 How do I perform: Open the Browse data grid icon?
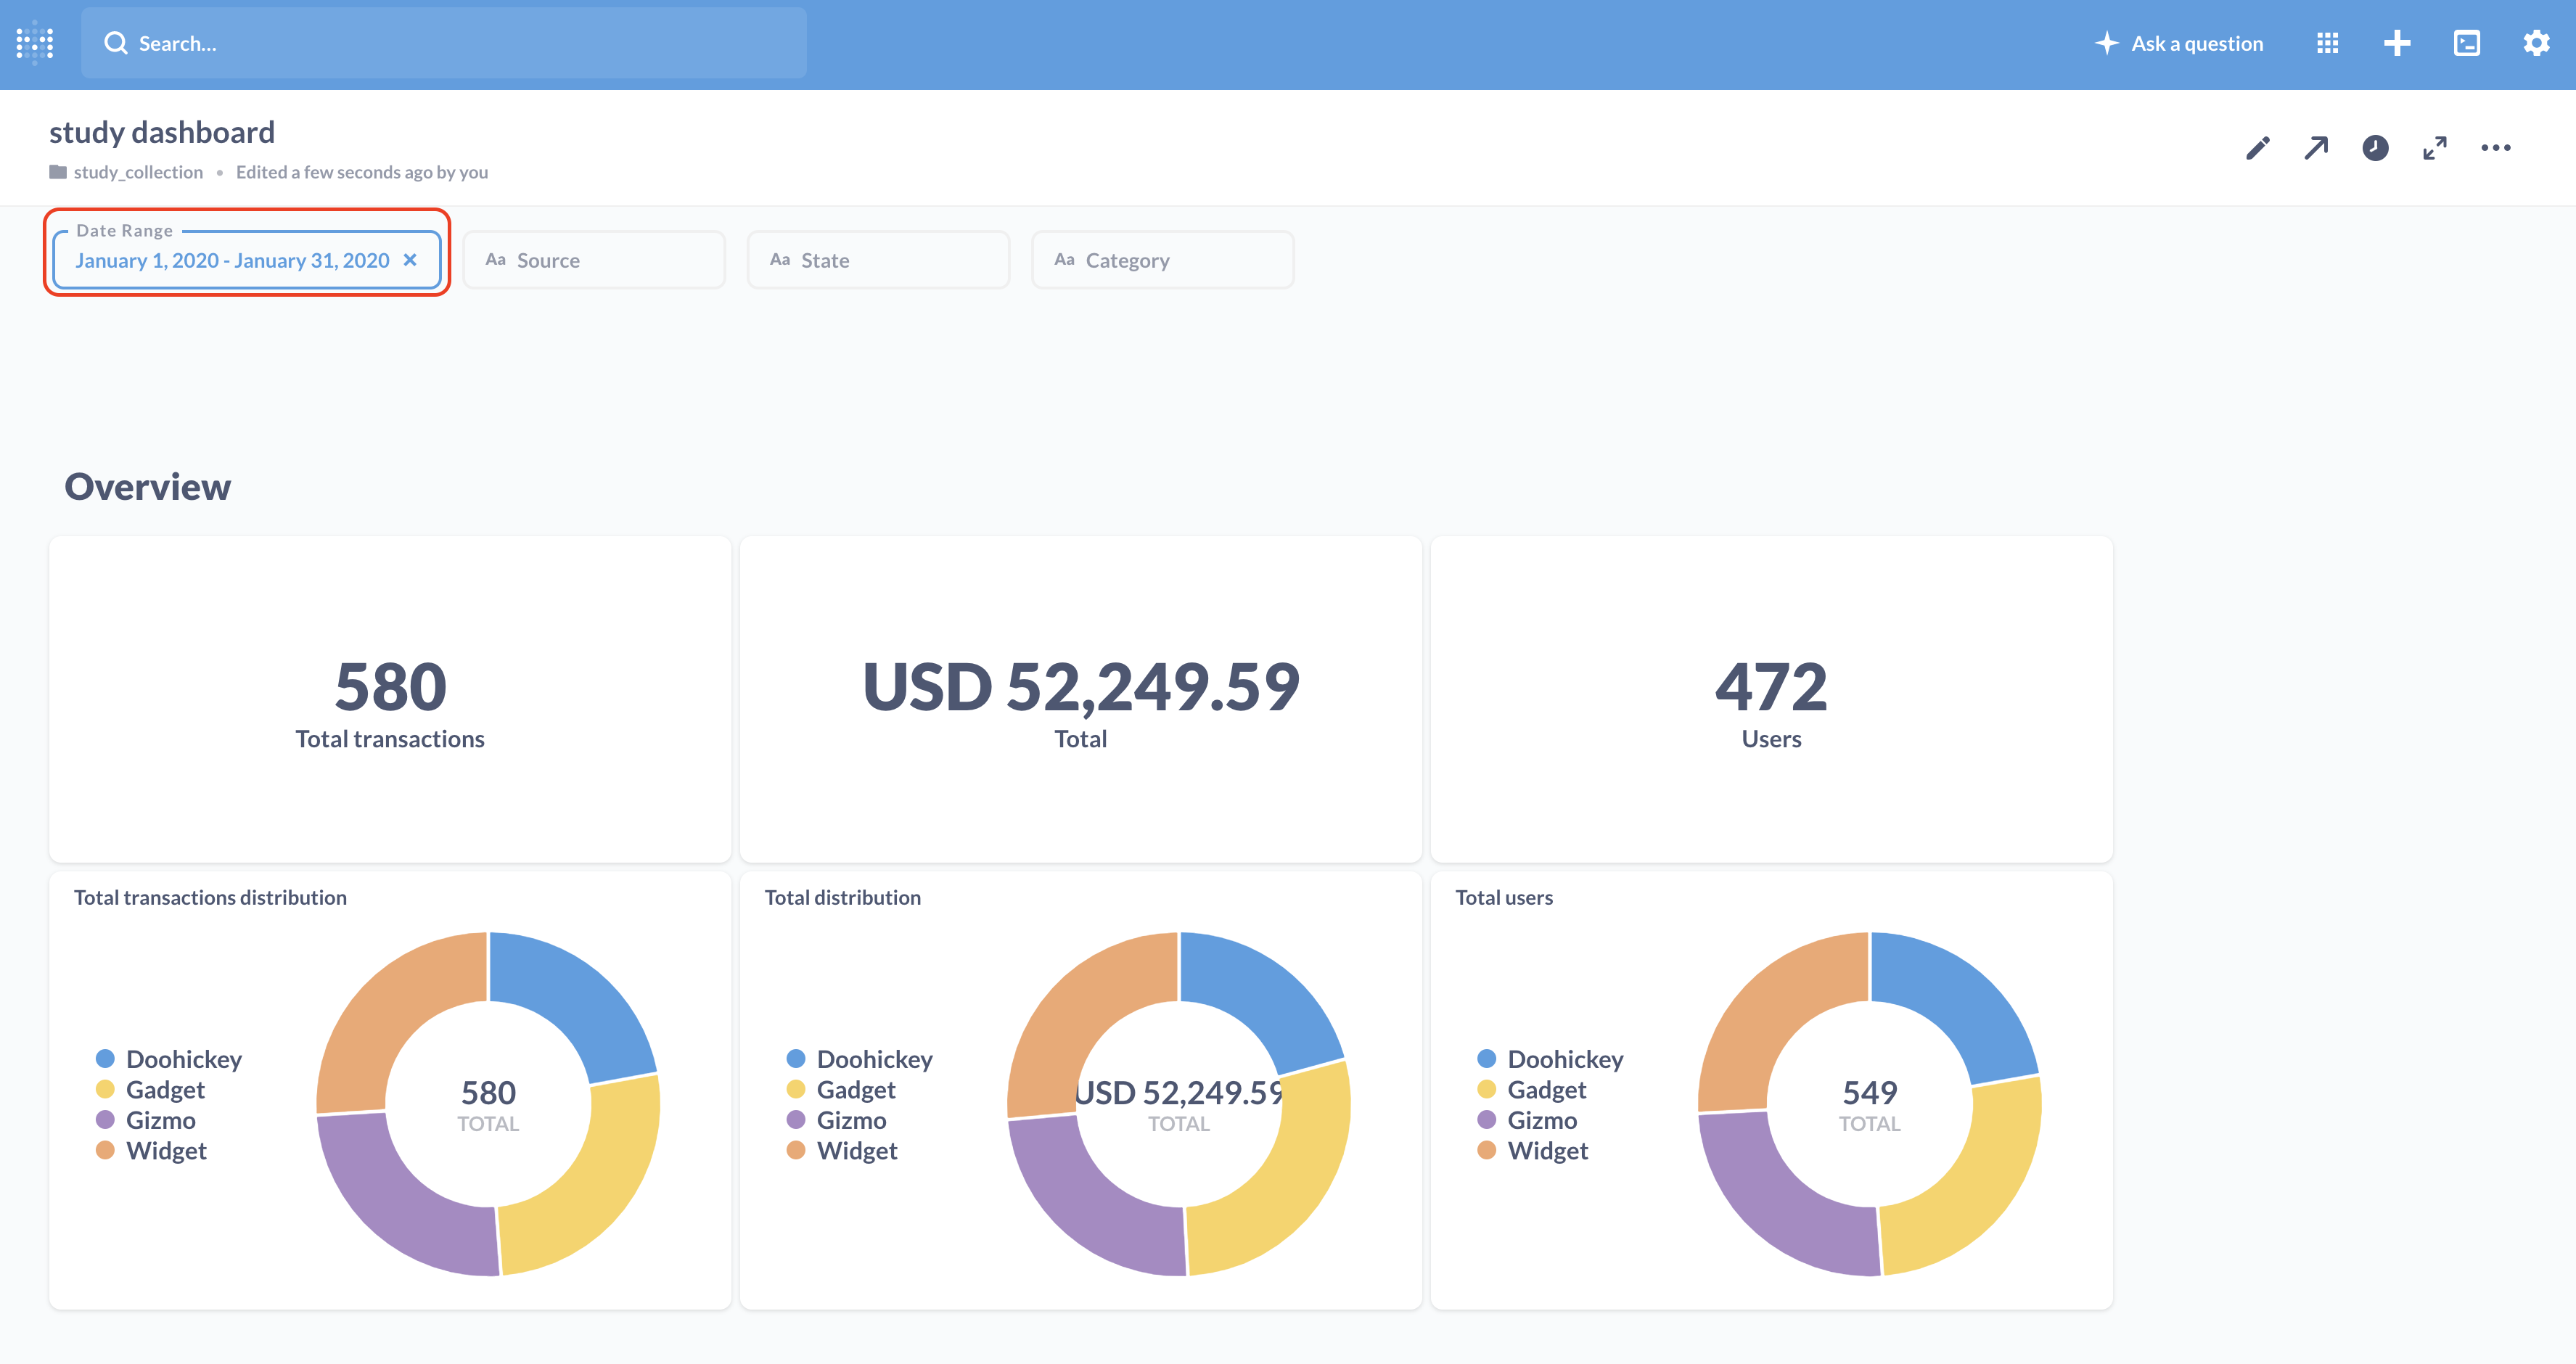click(x=2327, y=43)
